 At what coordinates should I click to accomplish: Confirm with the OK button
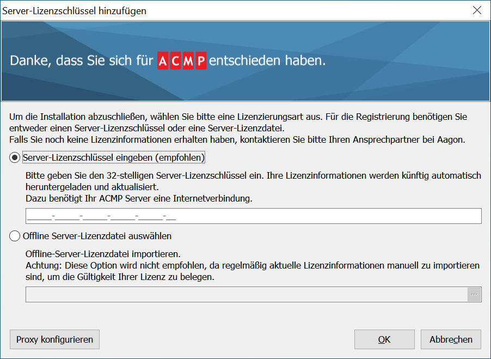(x=384, y=339)
